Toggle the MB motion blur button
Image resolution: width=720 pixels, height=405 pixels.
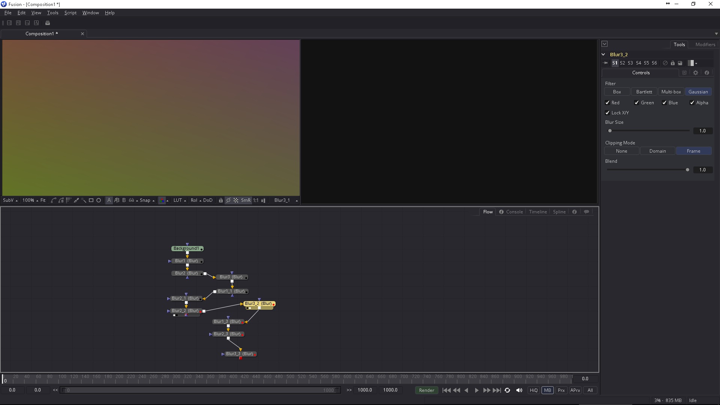(547, 390)
